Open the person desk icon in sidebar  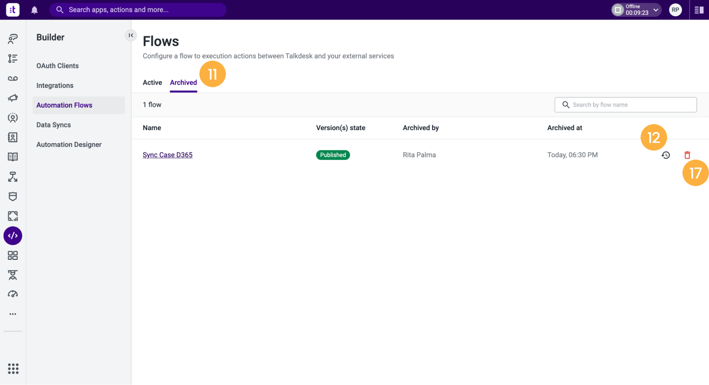13,275
